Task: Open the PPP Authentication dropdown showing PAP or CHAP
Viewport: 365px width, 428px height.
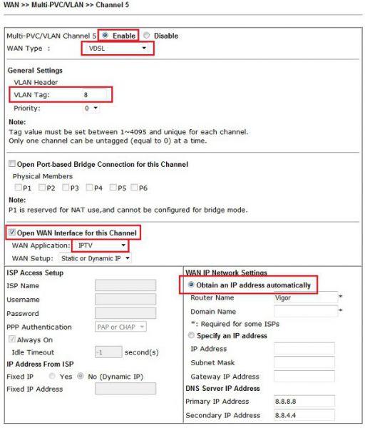Action: (120, 327)
